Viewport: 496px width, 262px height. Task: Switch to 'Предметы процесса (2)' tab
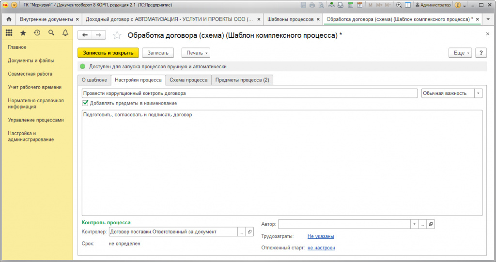[x=242, y=80]
